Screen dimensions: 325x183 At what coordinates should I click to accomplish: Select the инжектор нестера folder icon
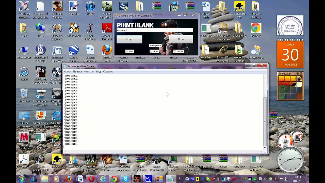(x=239, y=53)
